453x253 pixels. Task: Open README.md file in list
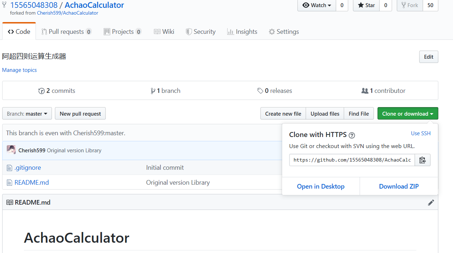pyautogui.click(x=32, y=183)
